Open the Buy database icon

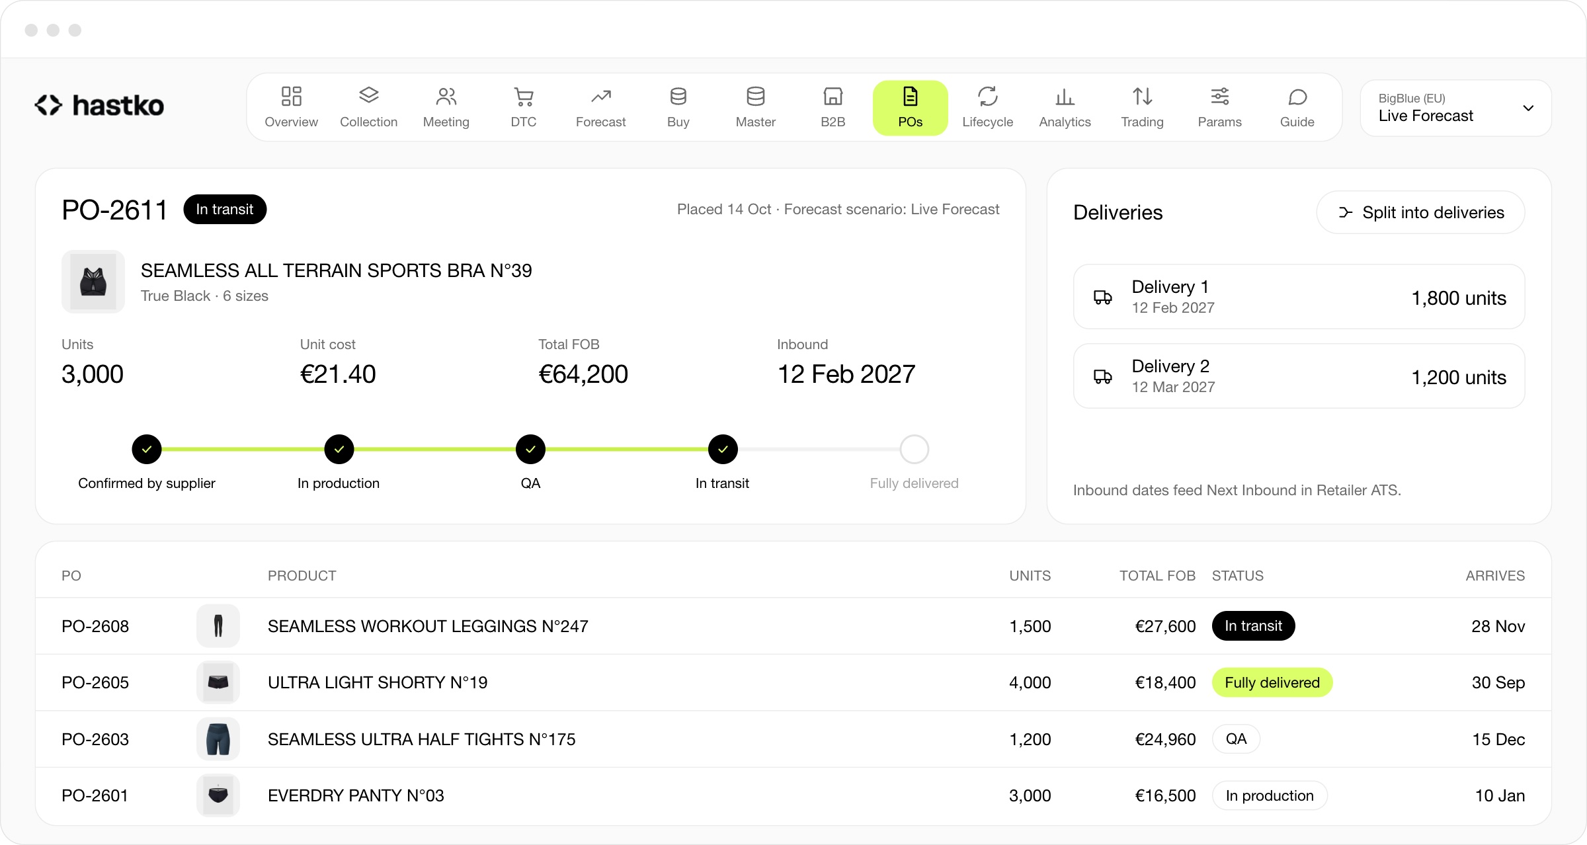(x=678, y=97)
